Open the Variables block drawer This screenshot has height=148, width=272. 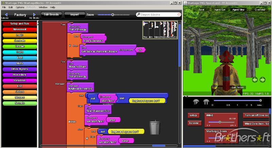coord(20,80)
